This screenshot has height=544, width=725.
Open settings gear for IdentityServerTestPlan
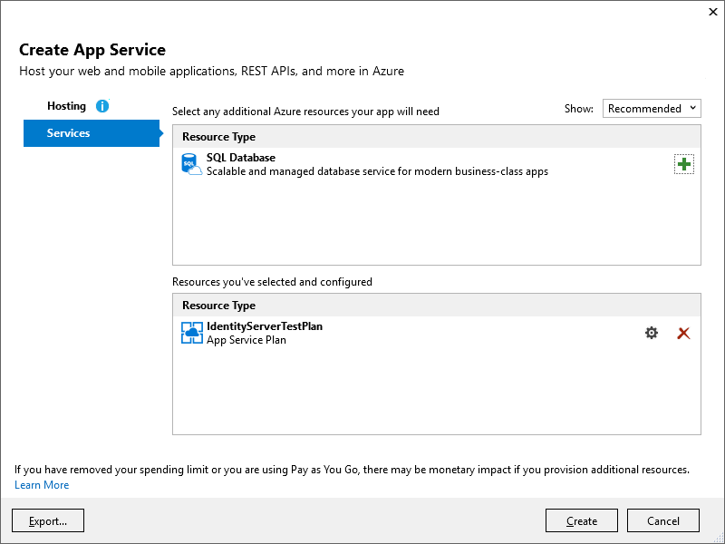pyautogui.click(x=651, y=333)
